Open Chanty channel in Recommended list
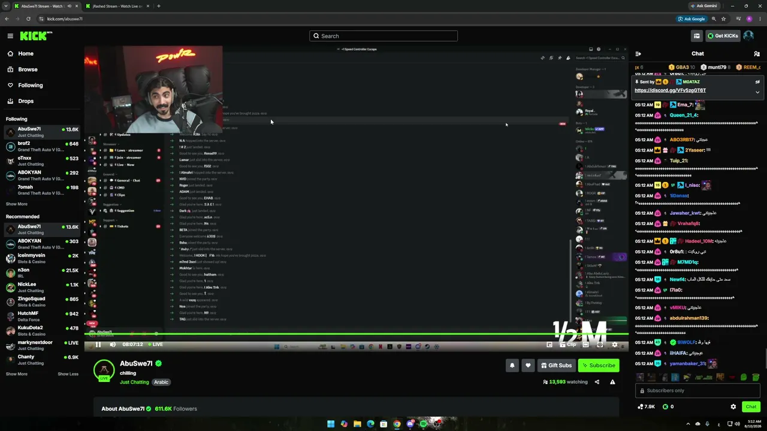This screenshot has height=431, width=767. (42, 360)
